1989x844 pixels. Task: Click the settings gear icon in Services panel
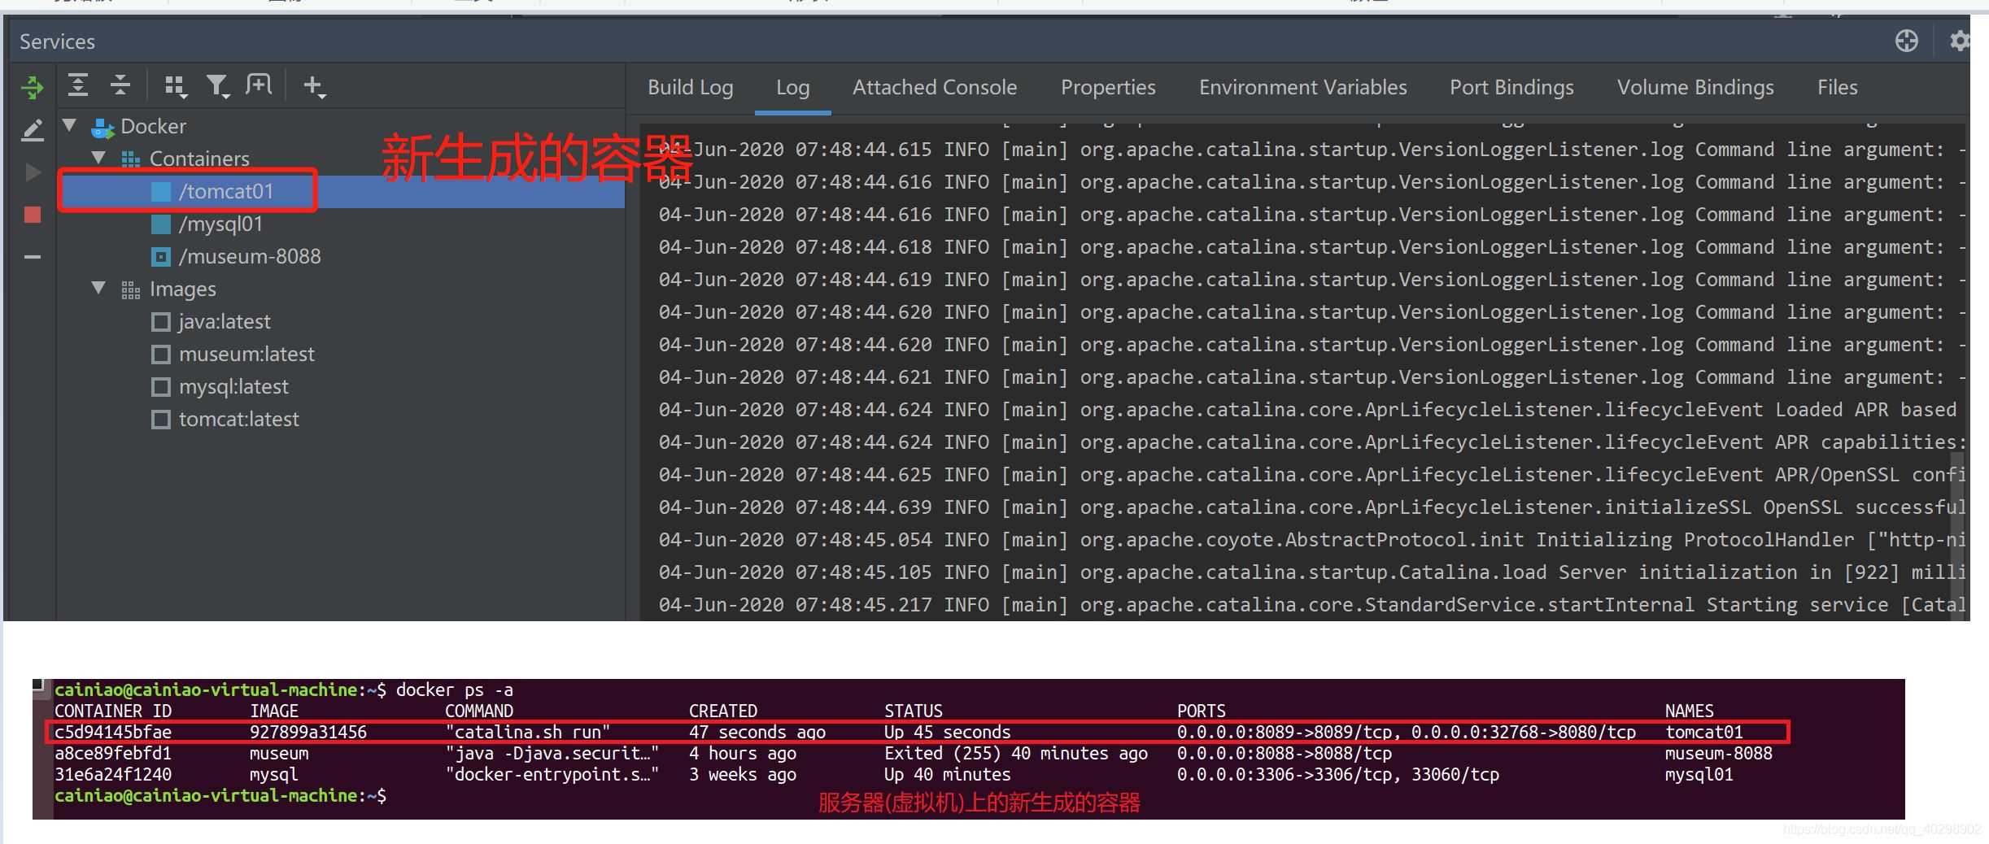coord(1961,41)
